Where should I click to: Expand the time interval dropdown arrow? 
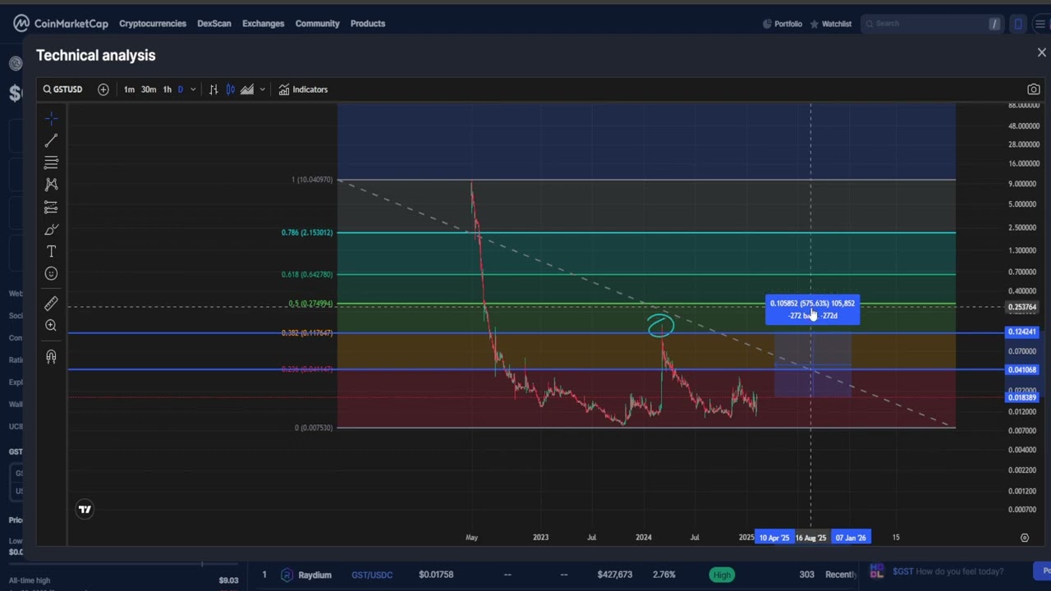[x=193, y=89]
